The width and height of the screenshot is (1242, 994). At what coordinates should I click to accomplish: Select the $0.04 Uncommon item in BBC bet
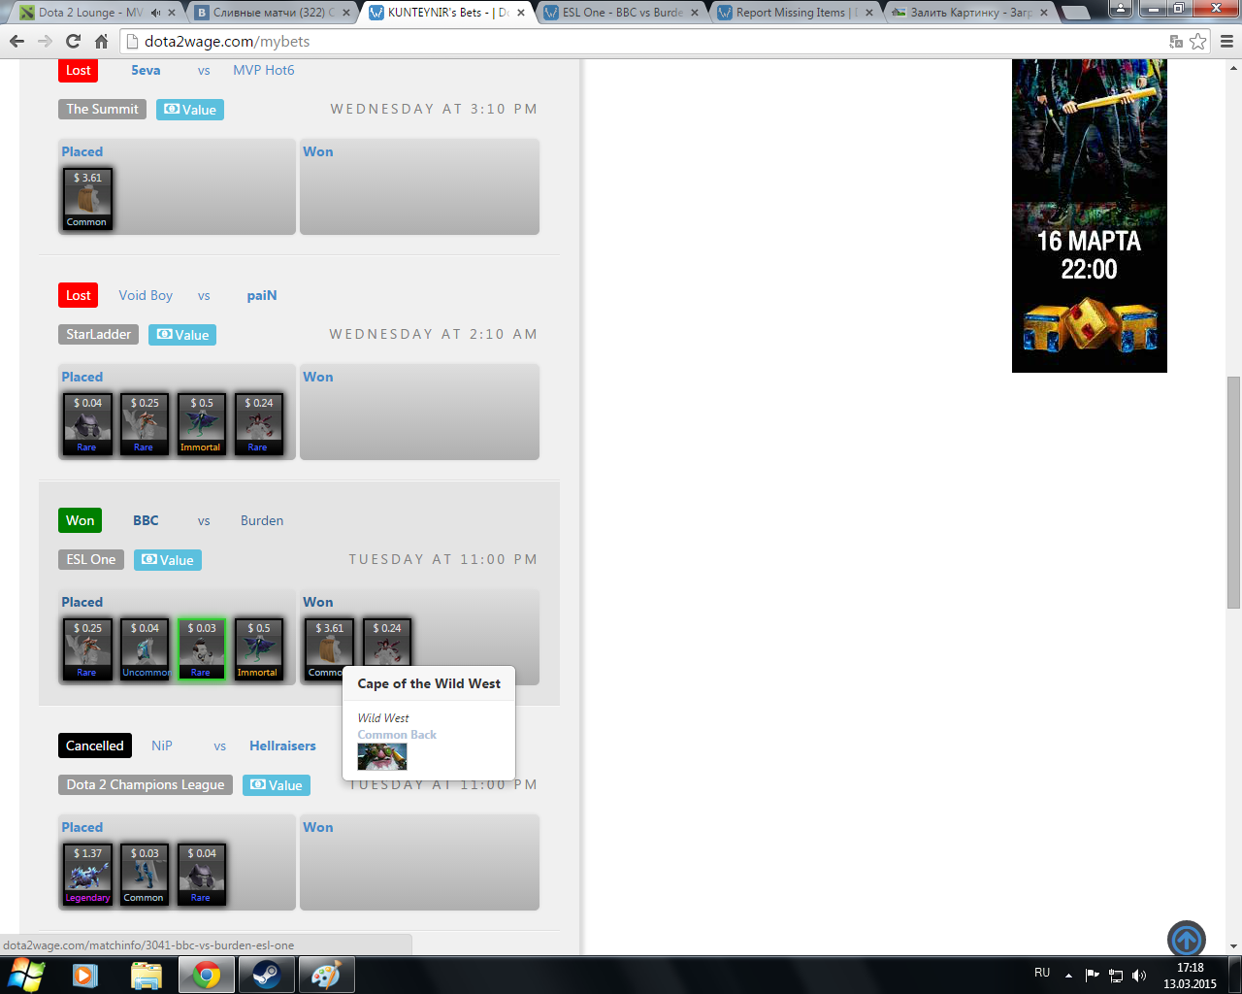click(x=145, y=649)
